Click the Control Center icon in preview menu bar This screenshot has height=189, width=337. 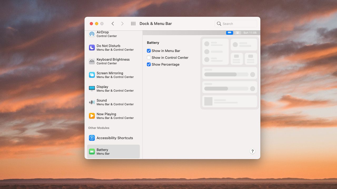pyautogui.click(x=238, y=33)
